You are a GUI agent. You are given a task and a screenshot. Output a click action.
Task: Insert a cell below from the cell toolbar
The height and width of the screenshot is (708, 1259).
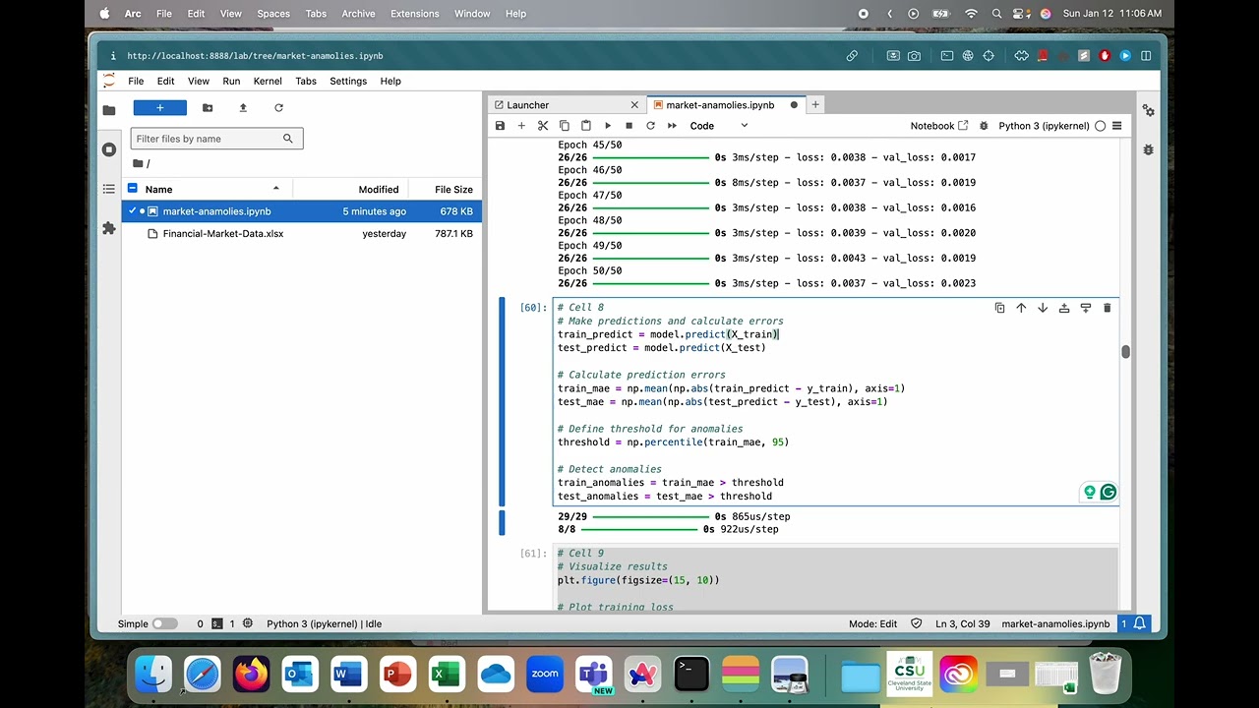point(1086,308)
